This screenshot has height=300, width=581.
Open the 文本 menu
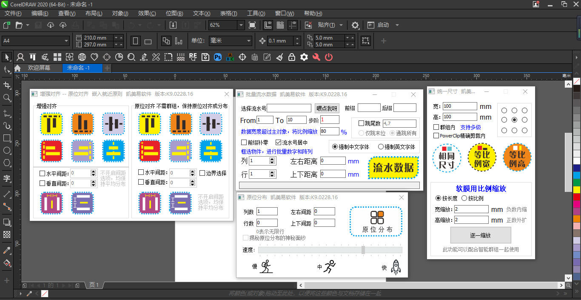tap(201, 13)
